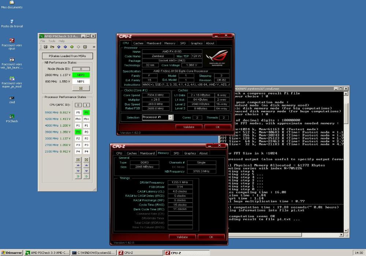
Task: Select the wz_Spi_launc desktop shortcut
Action: coord(12,63)
